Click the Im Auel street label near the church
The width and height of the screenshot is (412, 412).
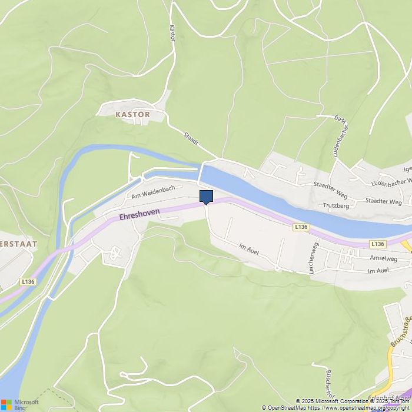click(249, 249)
